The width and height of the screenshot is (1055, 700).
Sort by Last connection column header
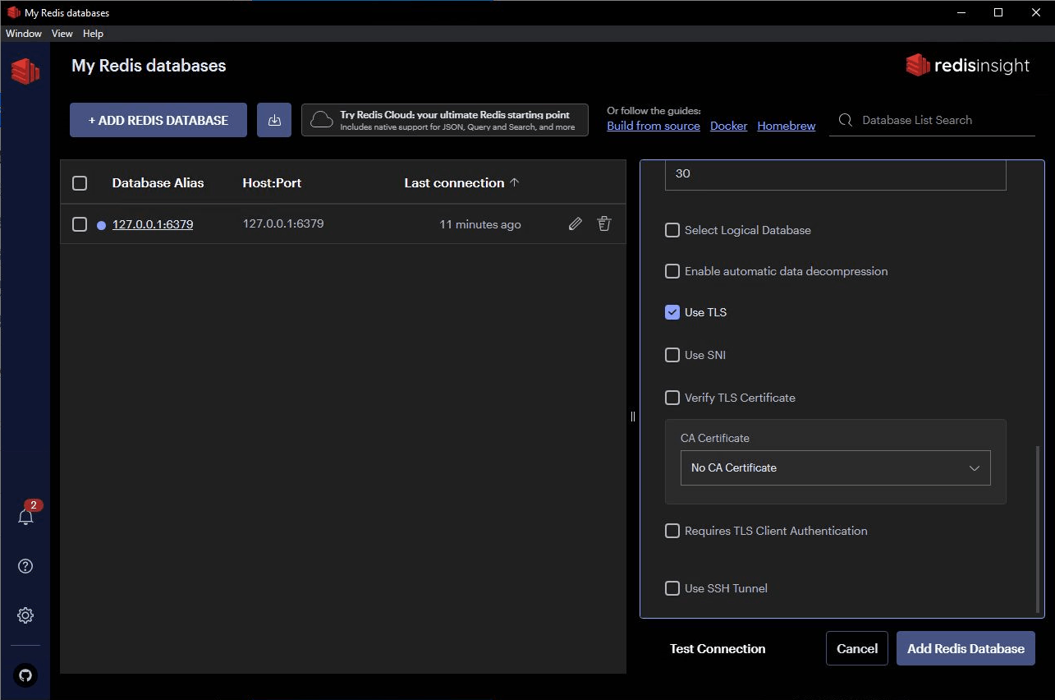(454, 183)
